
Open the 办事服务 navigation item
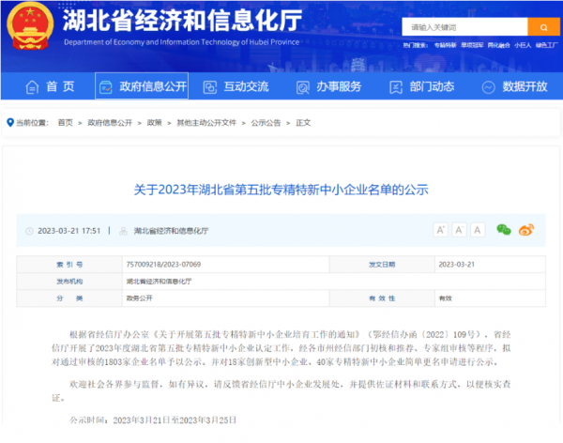[330, 86]
